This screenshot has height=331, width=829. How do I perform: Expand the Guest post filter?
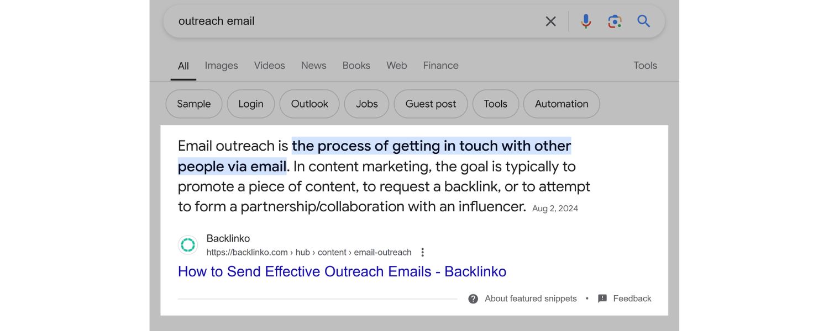coord(431,104)
